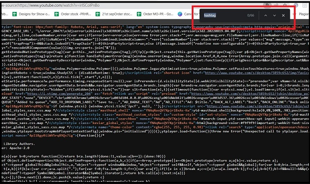Click line 'n(a){var b=0;return function()'
This screenshot has height=184, width=310.
[83, 156]
